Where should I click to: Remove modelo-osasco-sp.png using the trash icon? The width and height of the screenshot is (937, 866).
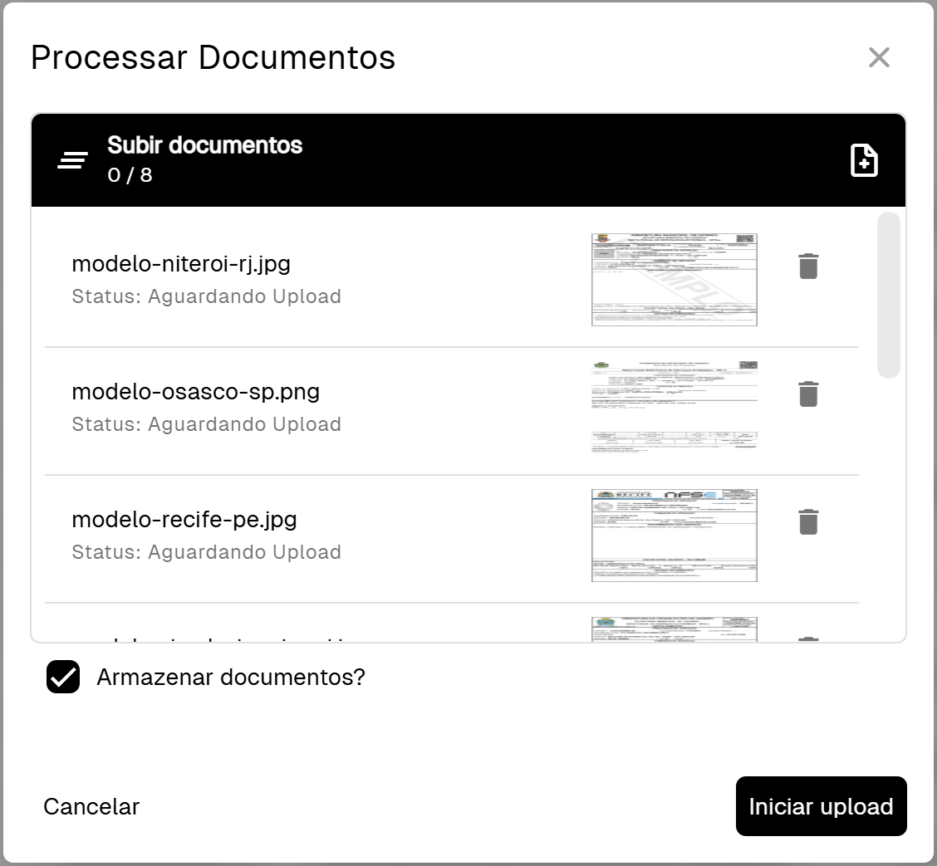tap(808, 394)
